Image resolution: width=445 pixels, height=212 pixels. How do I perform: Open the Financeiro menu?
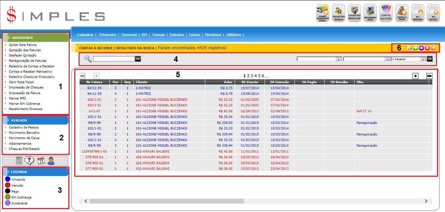point(107,35)
